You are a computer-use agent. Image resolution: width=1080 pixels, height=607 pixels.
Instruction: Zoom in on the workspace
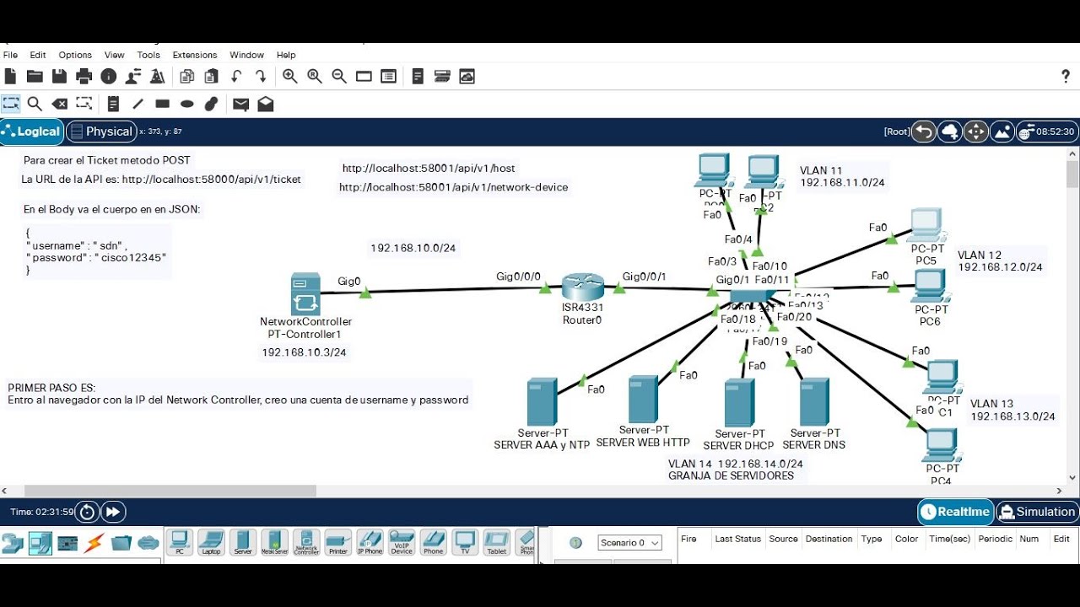290,77
